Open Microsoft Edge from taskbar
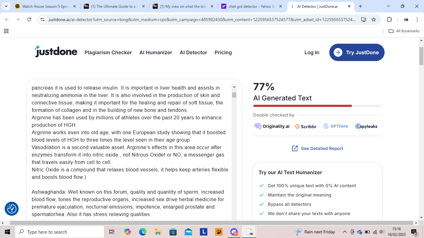Viewport: 424px width, 238px height. point(142,232)
